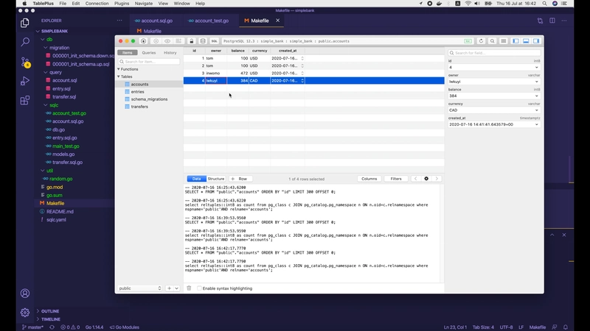Click the master branch in status bar
This screenshot has width=590, height=331.
[32, 327]
